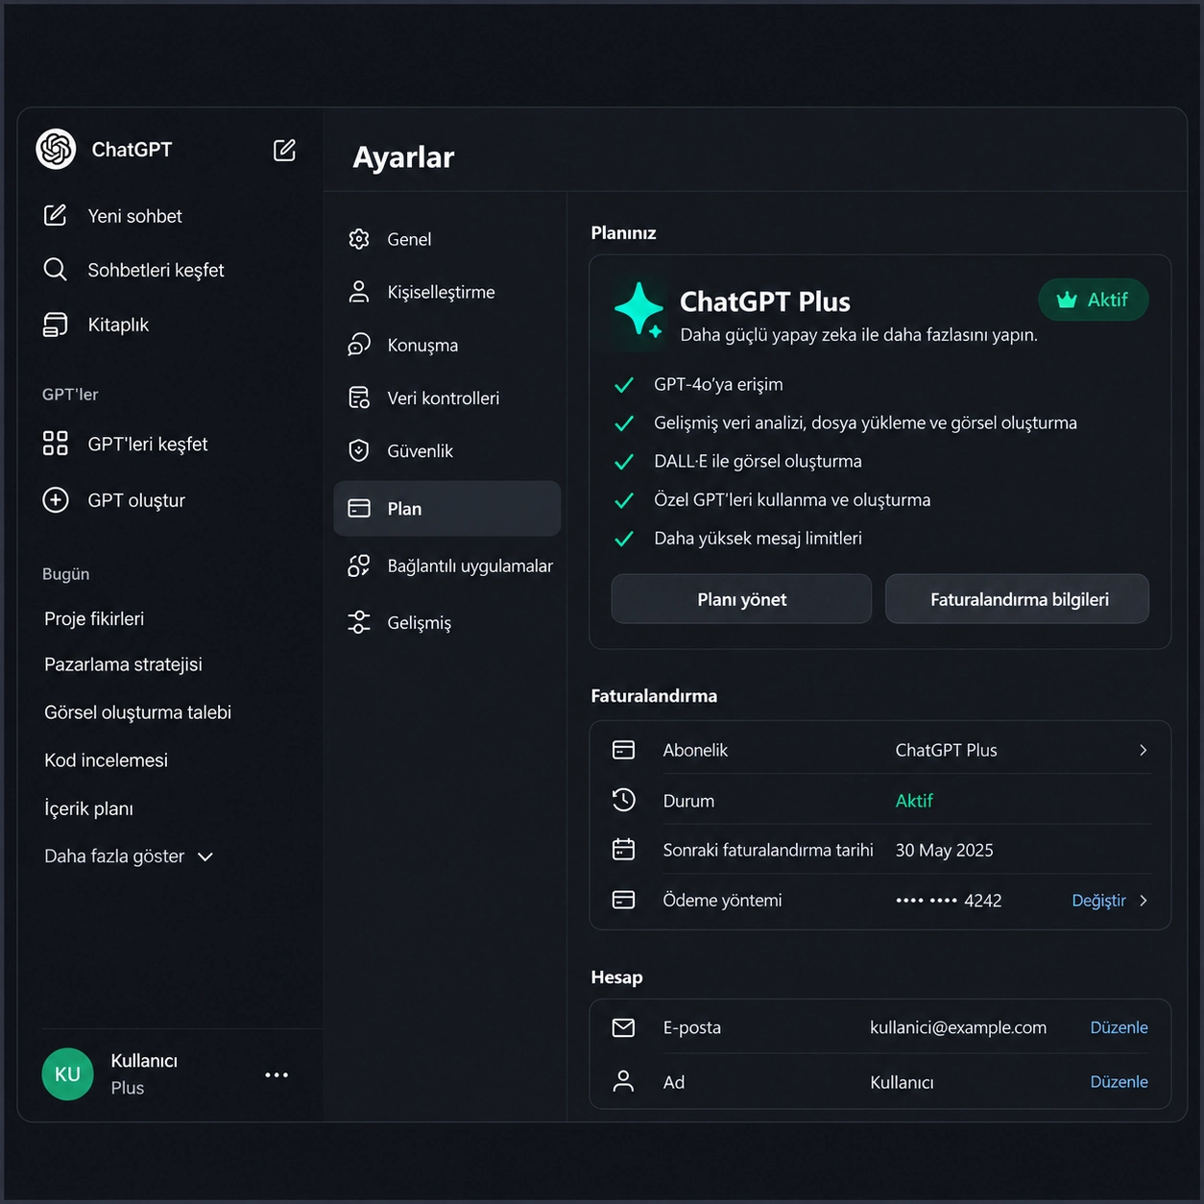
Task: Open İçerik planı chat
Action: coord(88,808)
